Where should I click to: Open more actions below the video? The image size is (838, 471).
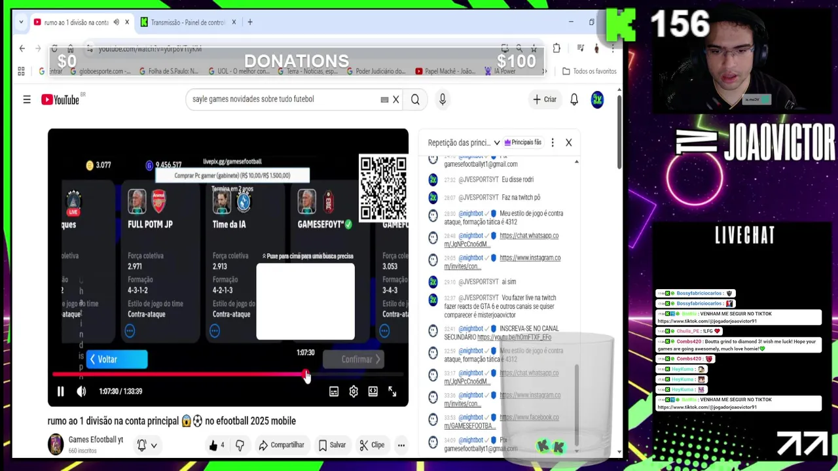(401, 445)
